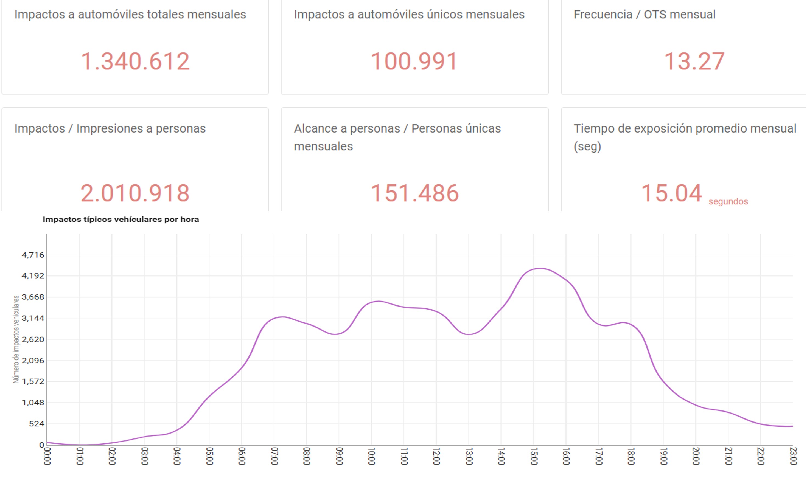
Task: Click the 07:00 label on the x-axis
Action: click(x=274, y=456)
